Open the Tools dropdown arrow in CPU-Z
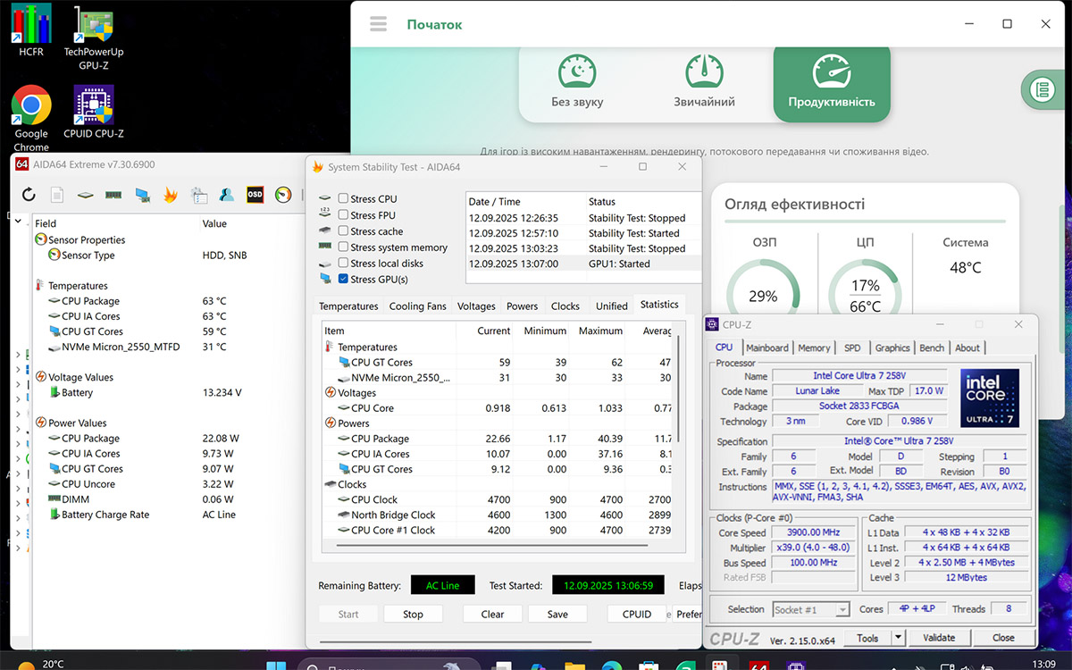The height and width of the screenshot is (670, 1072). tap(898, 638)
